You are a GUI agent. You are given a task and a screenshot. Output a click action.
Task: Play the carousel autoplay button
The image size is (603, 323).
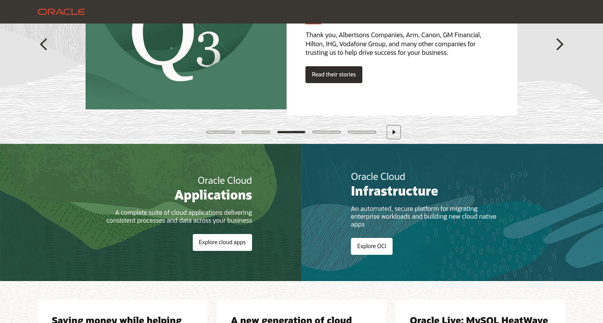394,132
